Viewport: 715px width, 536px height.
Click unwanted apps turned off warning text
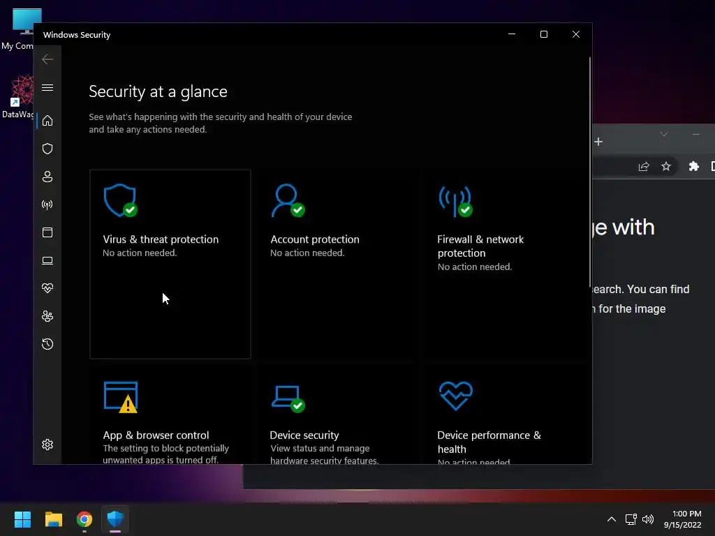pyautogui.click(x=165, y=454)
